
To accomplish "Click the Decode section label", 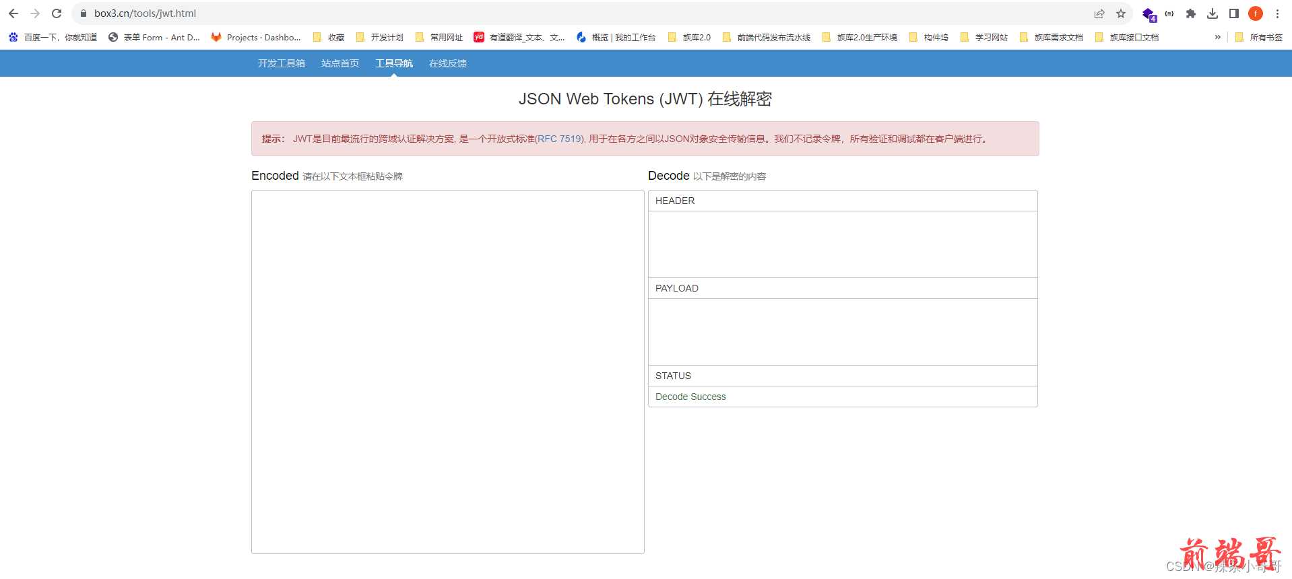I will point(669,176).
